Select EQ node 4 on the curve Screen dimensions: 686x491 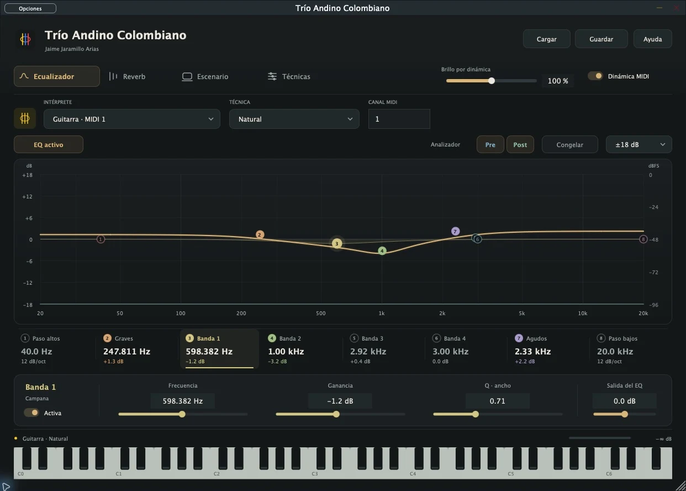coord(382,250)
